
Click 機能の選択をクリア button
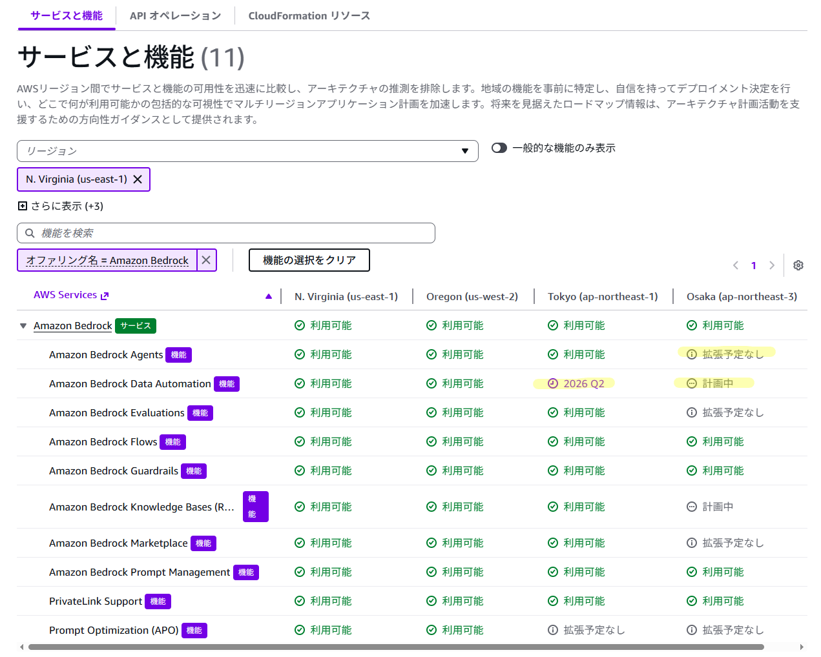point(309,260)
